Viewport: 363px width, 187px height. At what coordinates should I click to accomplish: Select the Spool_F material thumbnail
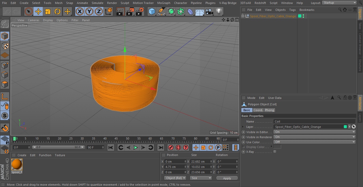[x=17, y=164]
